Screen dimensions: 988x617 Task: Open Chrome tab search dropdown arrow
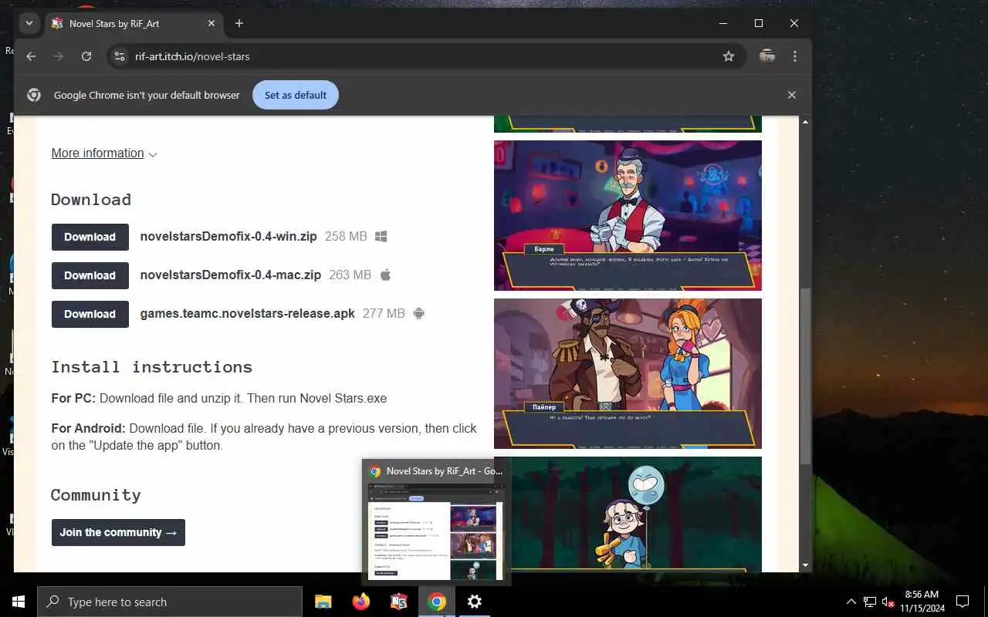29,23
